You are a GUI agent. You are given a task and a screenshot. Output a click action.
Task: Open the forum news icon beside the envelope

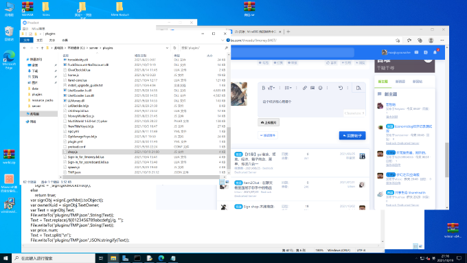click(x=426, y=52)
